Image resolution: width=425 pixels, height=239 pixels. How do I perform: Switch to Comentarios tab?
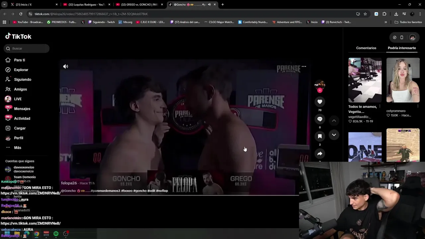tap(366, 48)
